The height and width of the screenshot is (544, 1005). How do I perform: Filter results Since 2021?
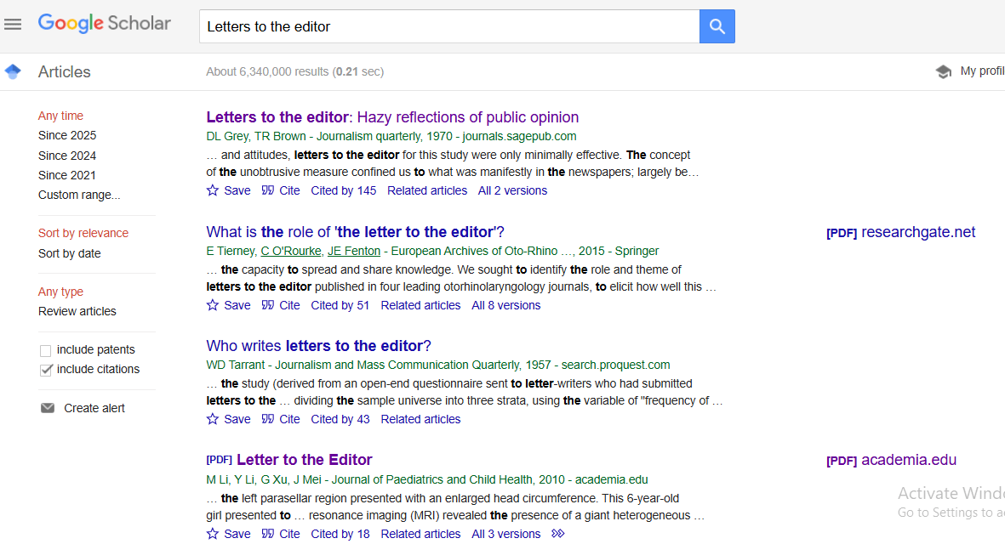click(x=67, y=175)
